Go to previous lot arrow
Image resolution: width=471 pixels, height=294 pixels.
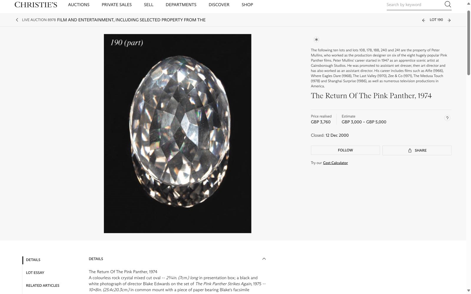424,20
